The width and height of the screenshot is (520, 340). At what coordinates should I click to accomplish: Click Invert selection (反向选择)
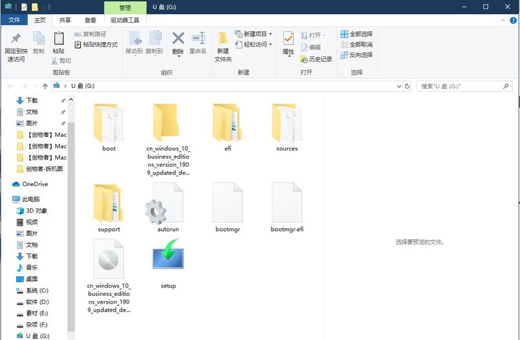click(x=356, y=55)
